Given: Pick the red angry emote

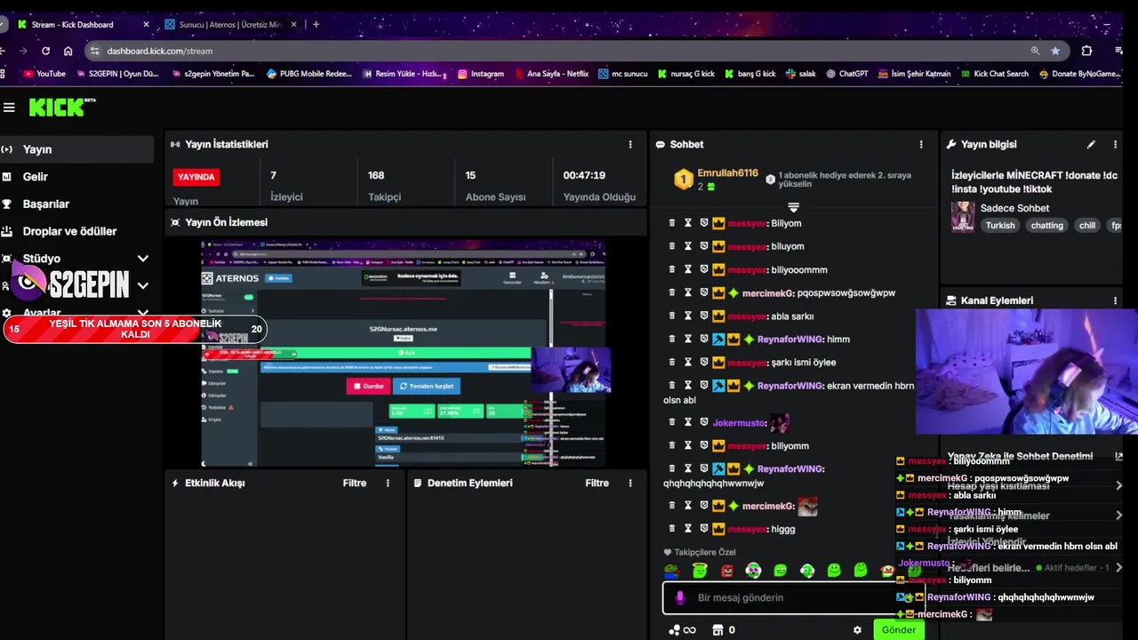Looking at the screenshot, I should (x=727, y=570).
